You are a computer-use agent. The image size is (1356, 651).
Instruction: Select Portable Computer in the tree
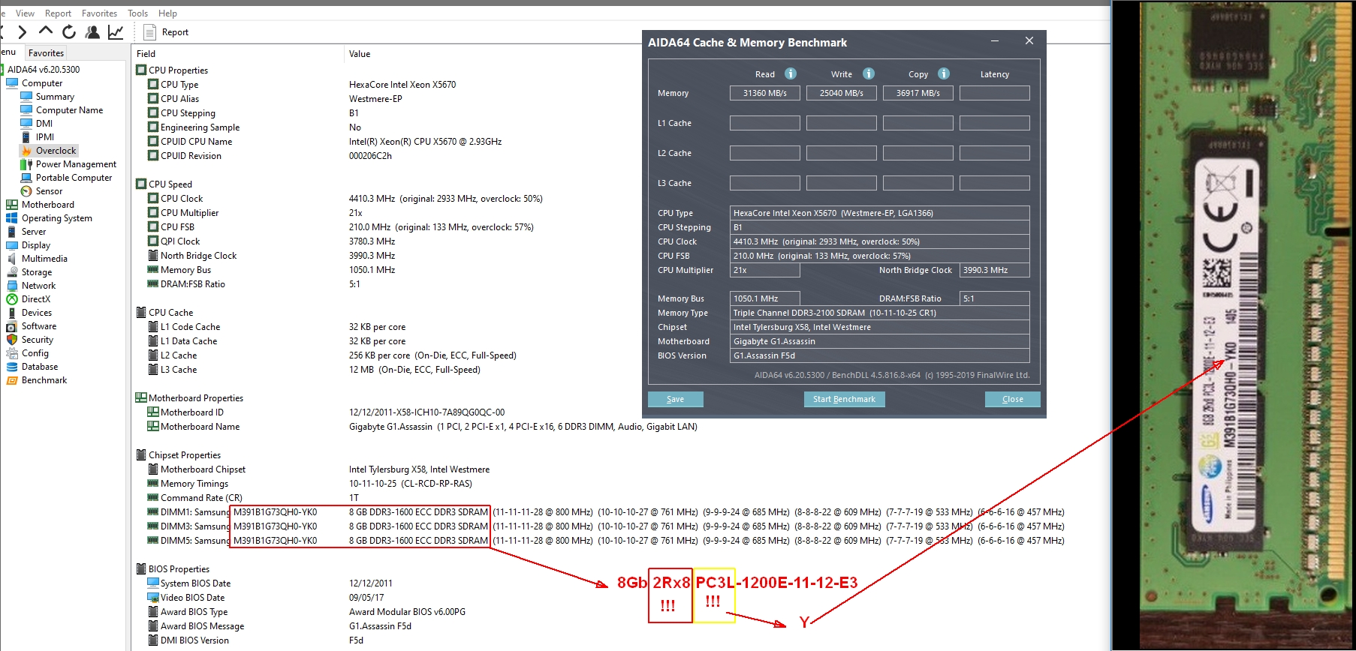(74, 178)
